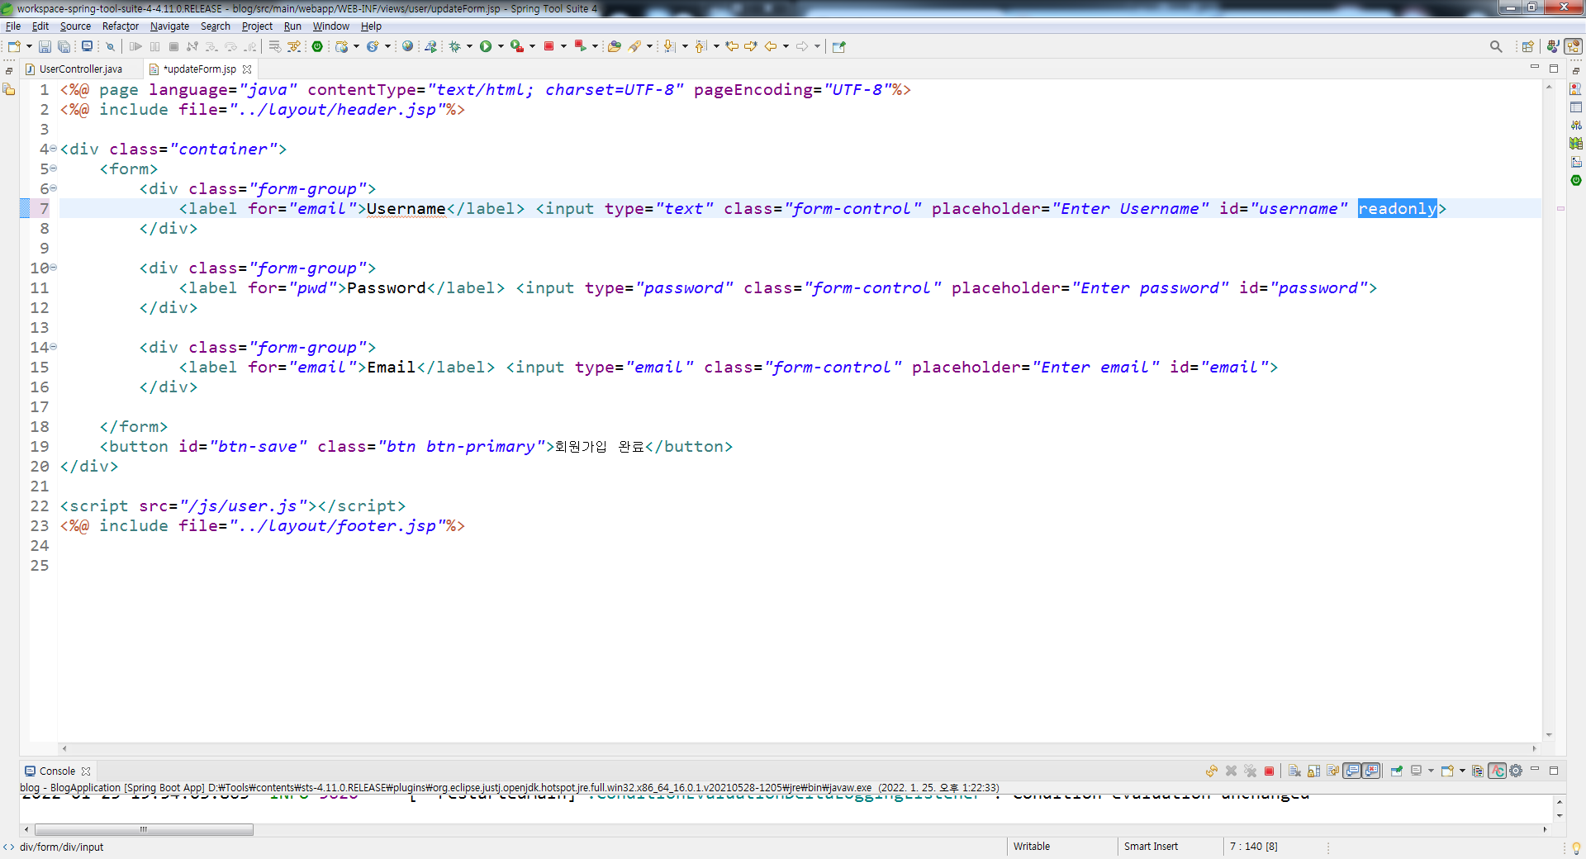Click the red Stop icon in main toolbar
1586x859 pixels.
coord(548,46)
